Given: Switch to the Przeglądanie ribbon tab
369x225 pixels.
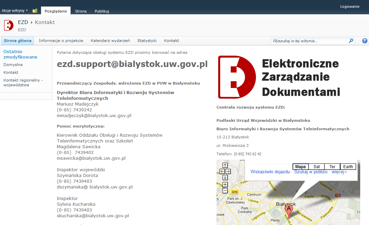Looking at the screenshot, I should click(x=56, y=11).
